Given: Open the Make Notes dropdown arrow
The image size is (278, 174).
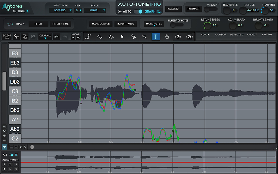Looking at the screenshot, I should tap(154, 26).
